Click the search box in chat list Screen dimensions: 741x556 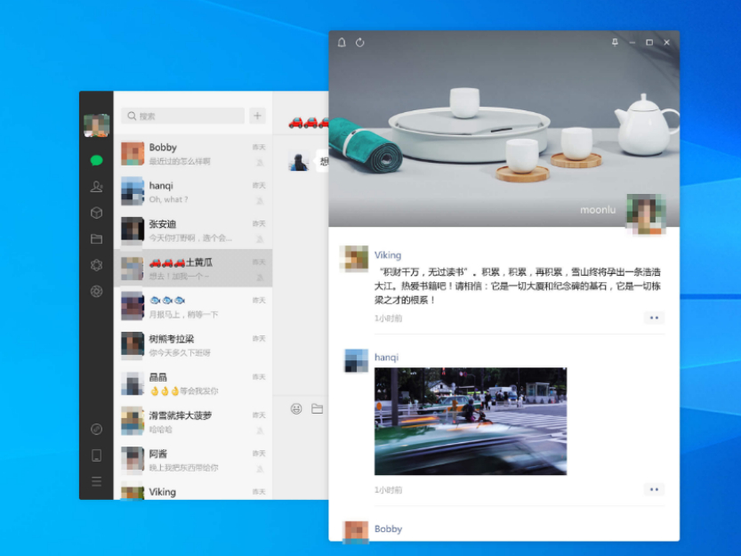tap(183, 116)
